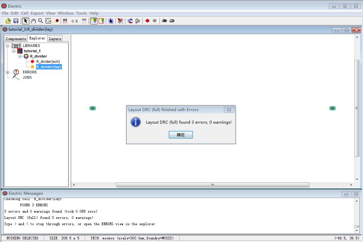Click 'SIZE: 208.5 x 5' status field
The width and height of the screenshot is (363, 242).
(x=64, y=238)
